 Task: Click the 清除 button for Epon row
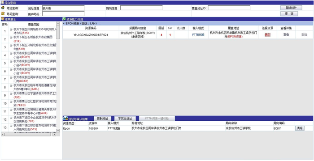[x=300, y=128]
